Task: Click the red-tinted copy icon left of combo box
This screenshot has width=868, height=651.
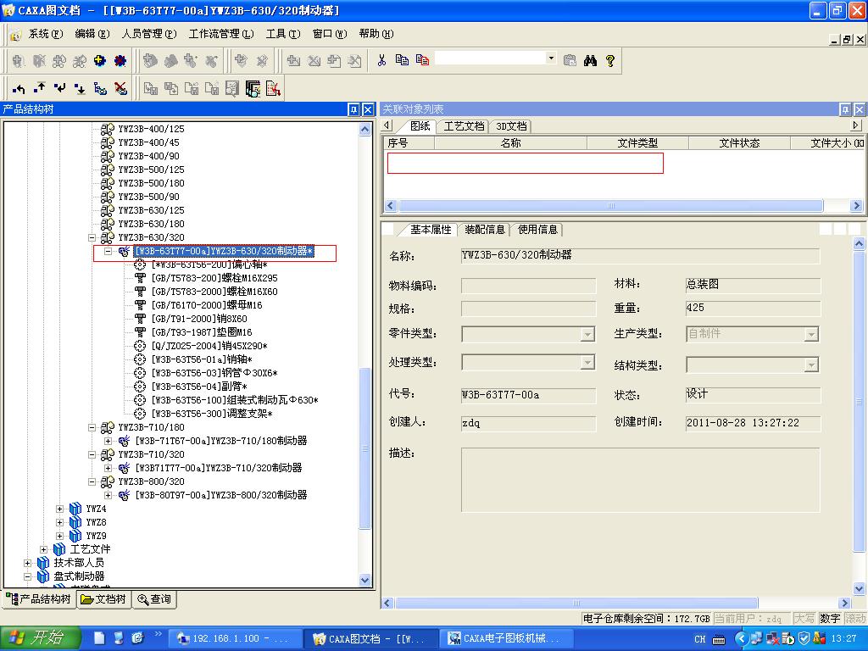Action: 422,60
